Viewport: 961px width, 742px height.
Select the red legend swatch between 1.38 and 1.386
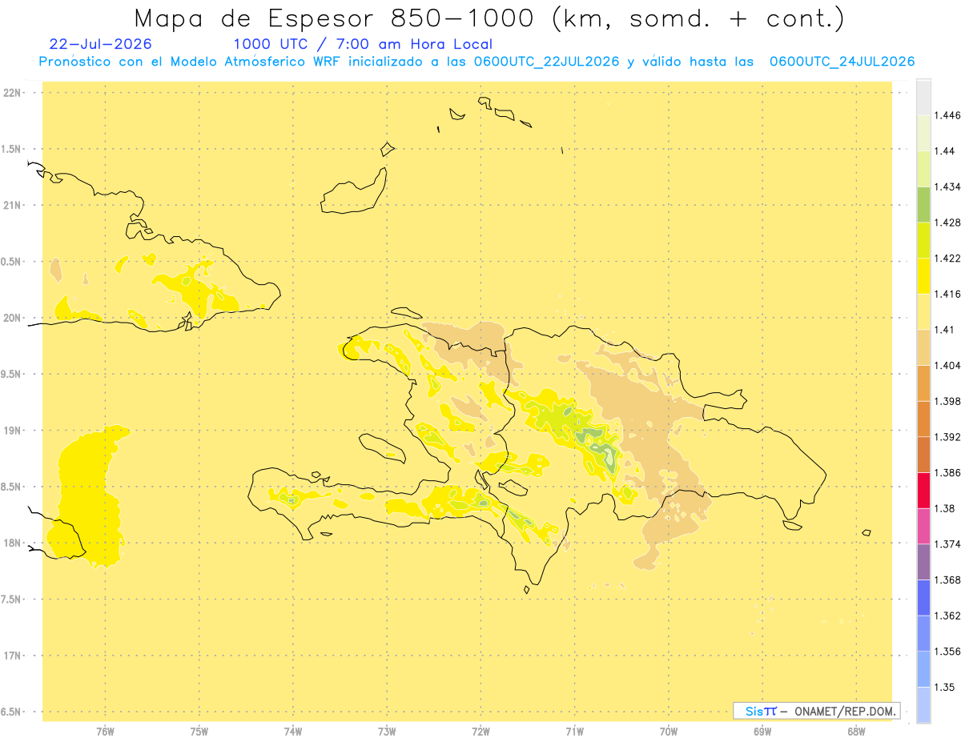[x=923, y=490]
